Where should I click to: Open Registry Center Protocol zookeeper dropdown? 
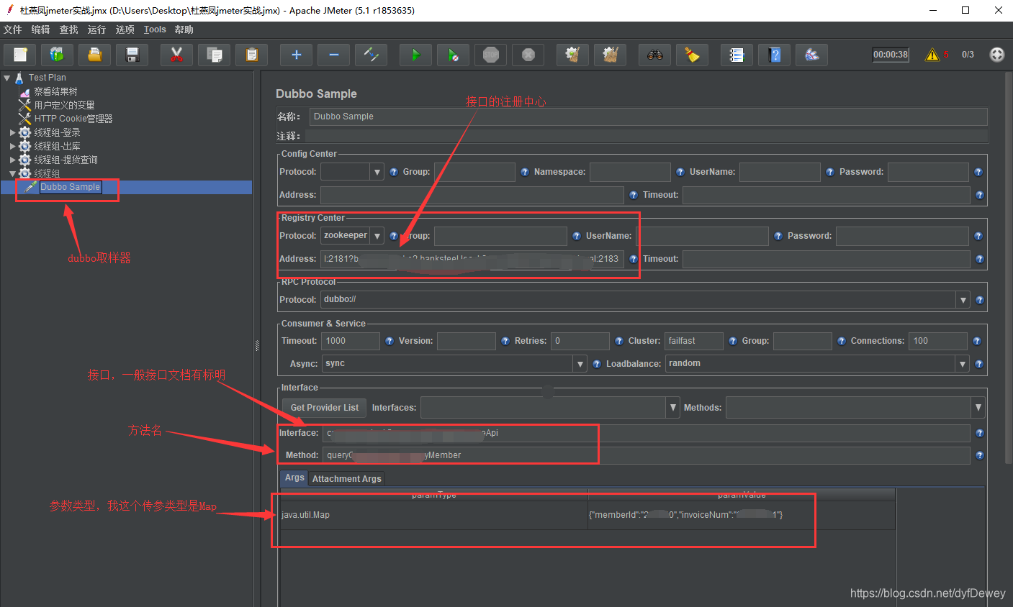(x=377, y=236)
